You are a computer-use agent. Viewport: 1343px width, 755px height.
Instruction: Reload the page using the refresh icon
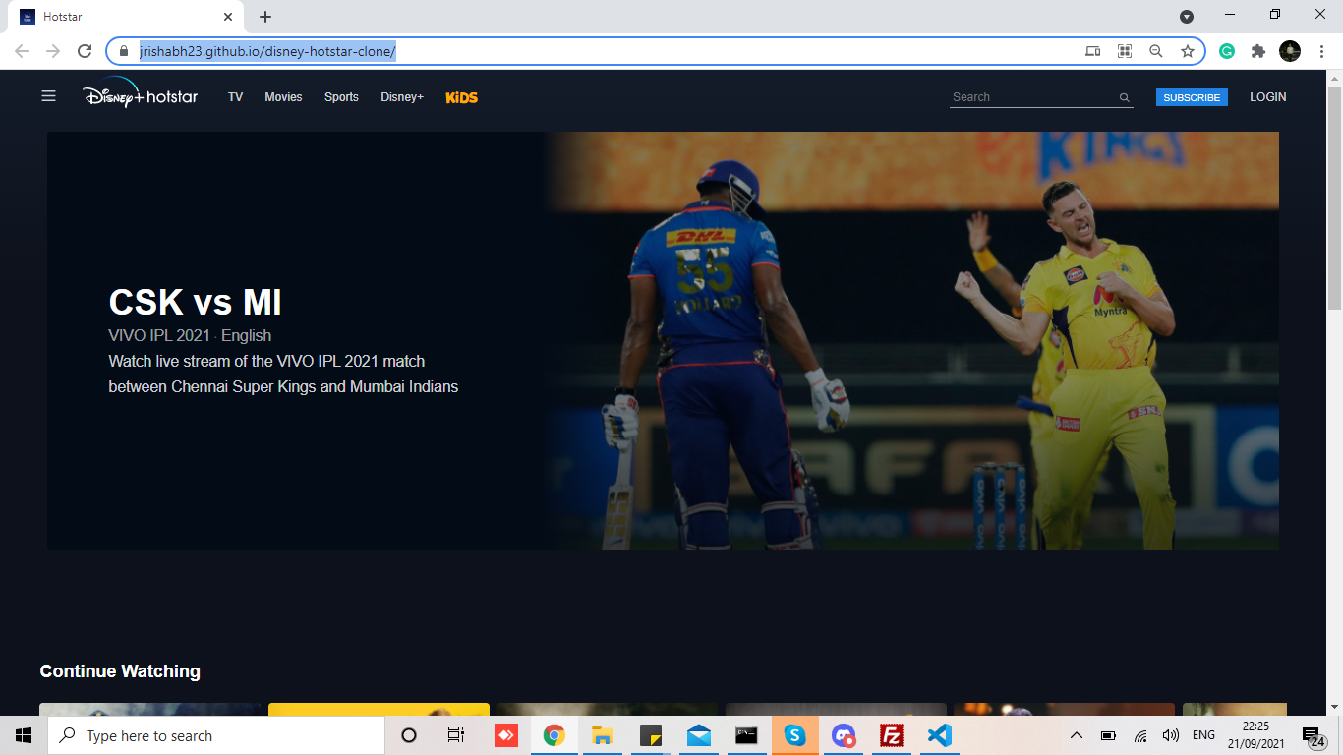tap(85, 49)
